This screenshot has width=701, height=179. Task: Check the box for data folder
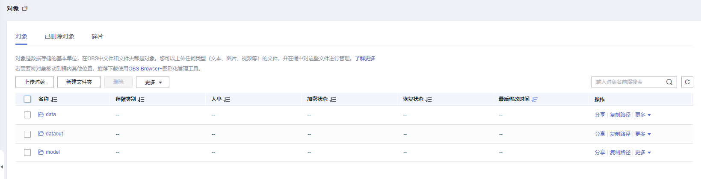pos(27,115)
